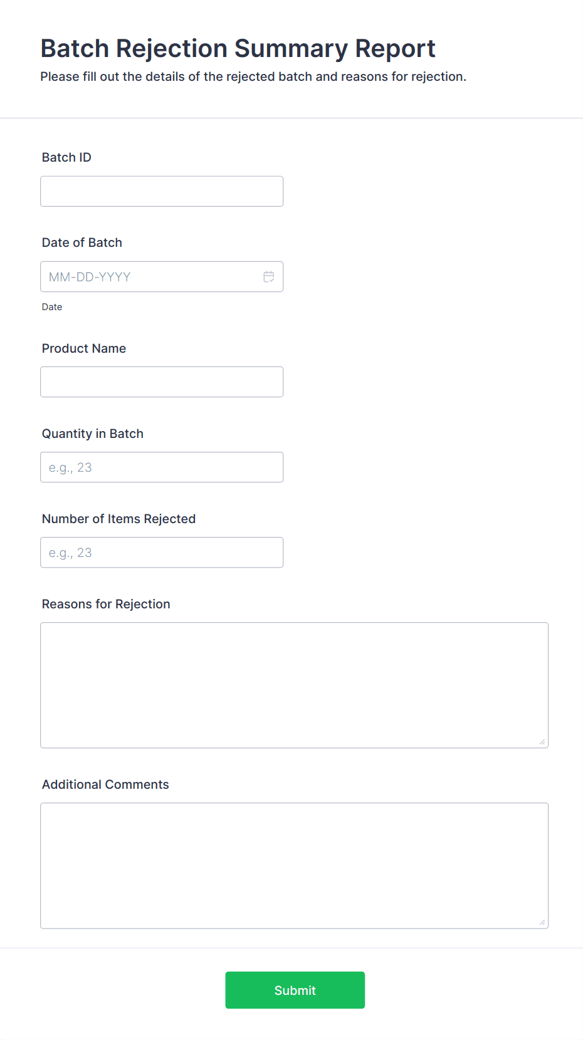Click the Additional Comments resize handle
583x1040 pixels.
(542, 922)
